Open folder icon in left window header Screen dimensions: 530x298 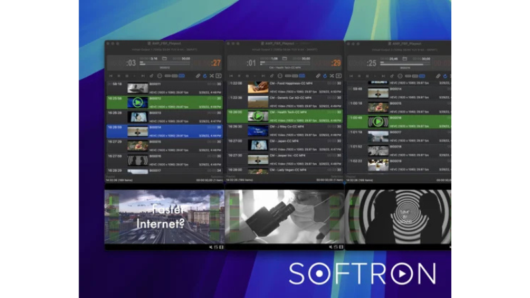click(x=165, y=59)
